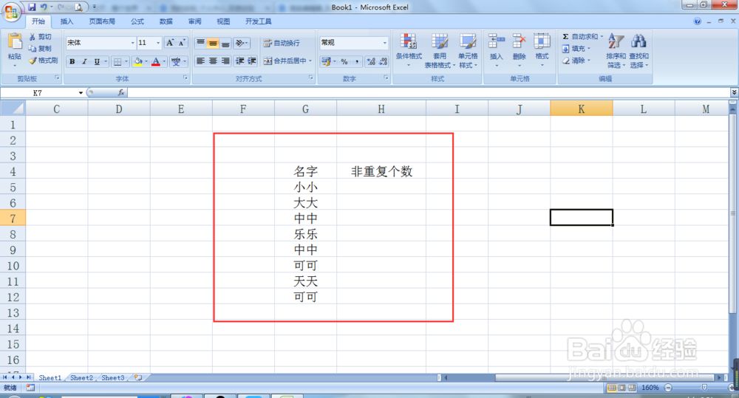Open Conditional Formatting (条件格式)

(x=409, y=50)
